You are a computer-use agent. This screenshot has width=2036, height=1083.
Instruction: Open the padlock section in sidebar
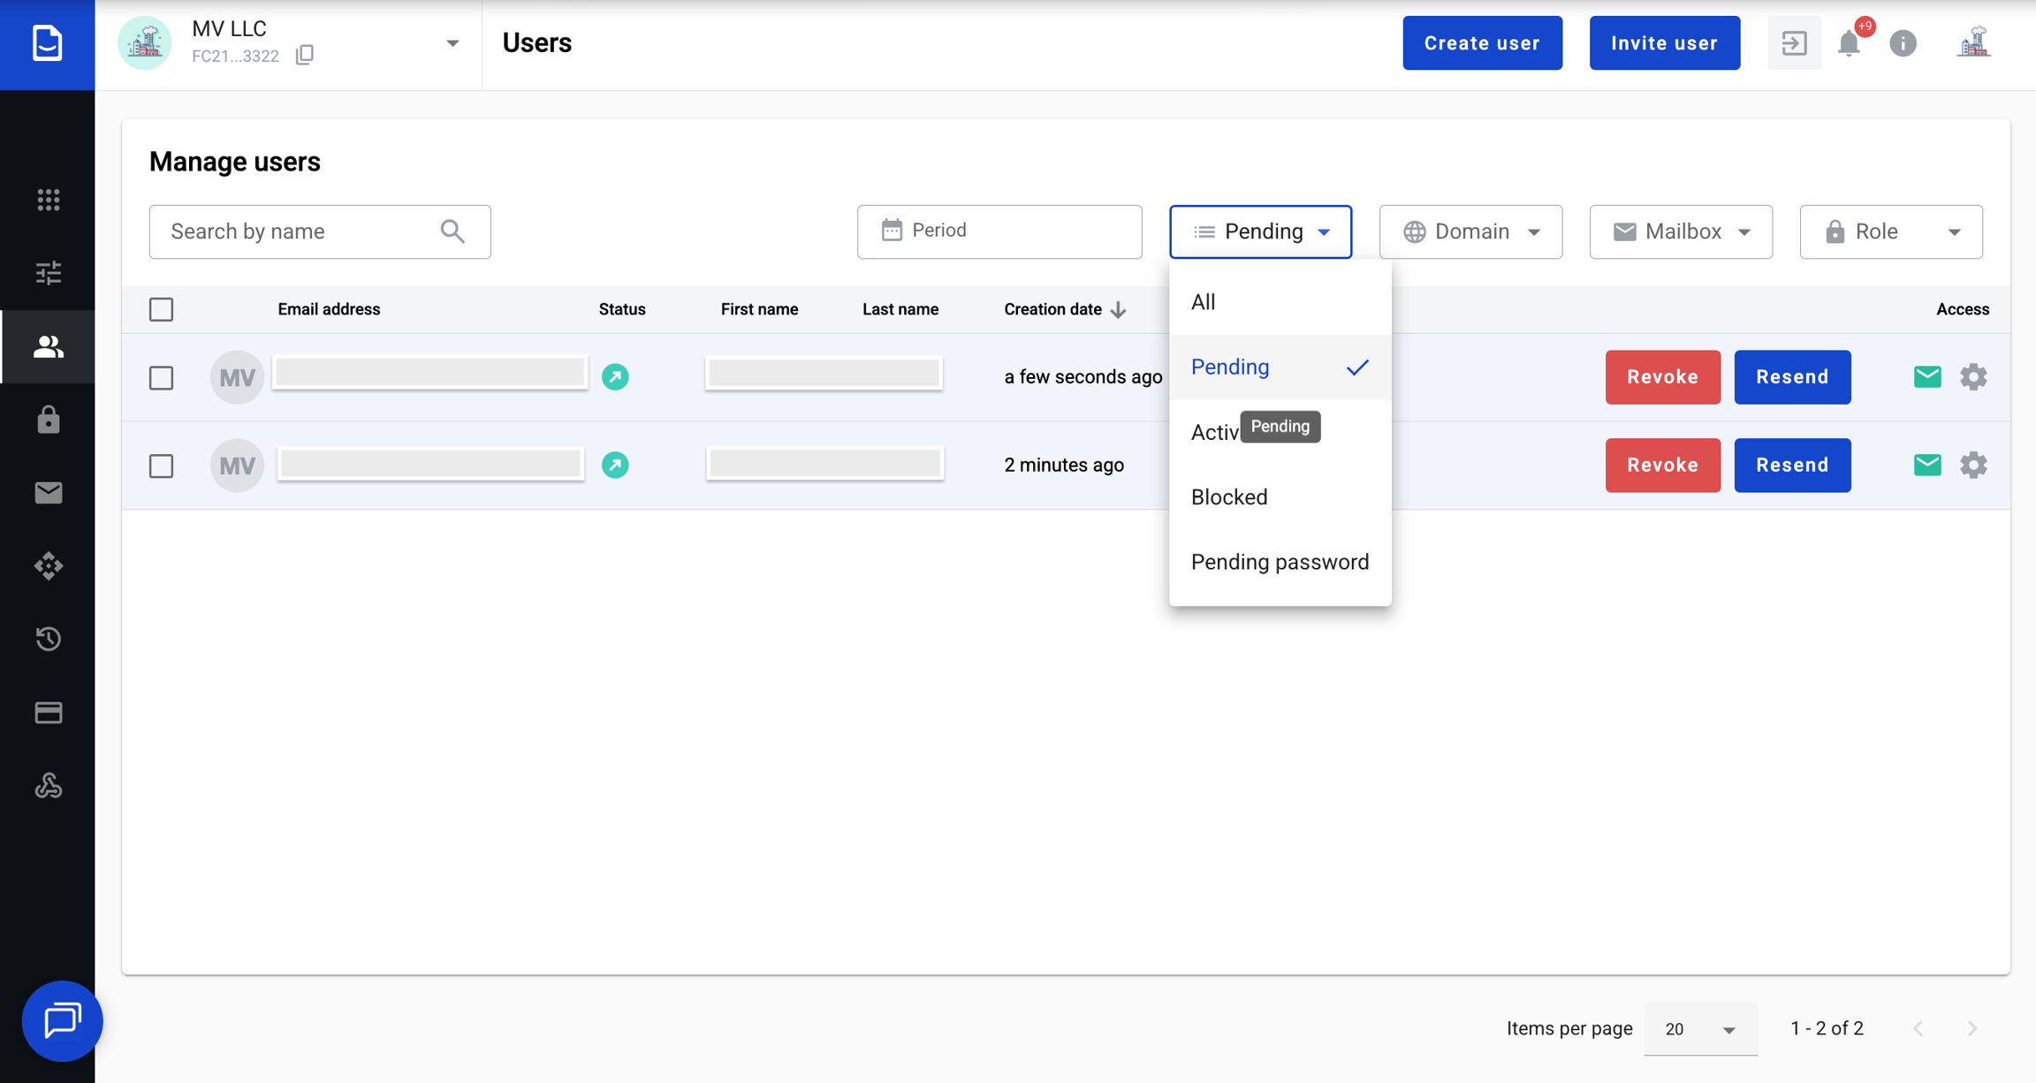coord(48,420)
